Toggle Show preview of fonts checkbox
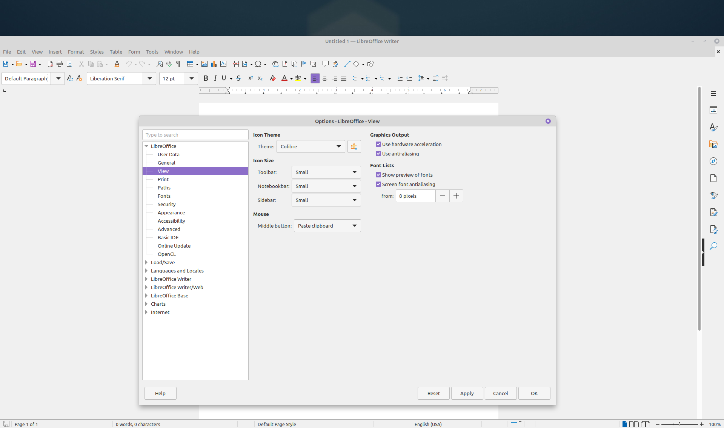Screen dimensions: 724x428 click(x=378, y=175)
